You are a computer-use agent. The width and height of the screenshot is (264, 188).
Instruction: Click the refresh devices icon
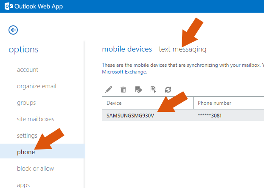click(168, 90)
